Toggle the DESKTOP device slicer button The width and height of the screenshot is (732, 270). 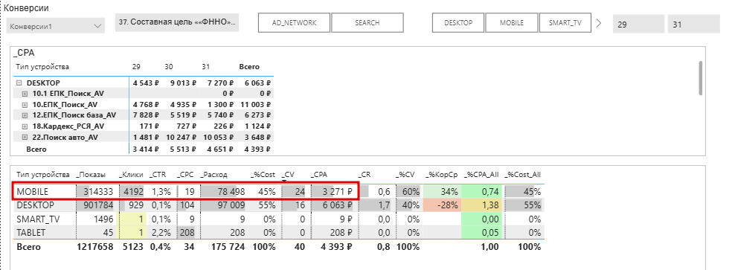click(x=458, y=22)
